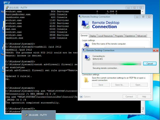Screen dimensions: 160x120
Task: Click the computer icon beside Connecting to
Action: pyautogui.click(x=87, y=58)
